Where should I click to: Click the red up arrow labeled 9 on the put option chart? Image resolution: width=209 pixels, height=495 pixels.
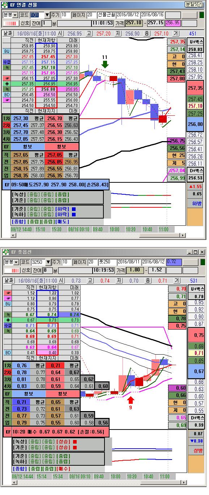point(131,400)
